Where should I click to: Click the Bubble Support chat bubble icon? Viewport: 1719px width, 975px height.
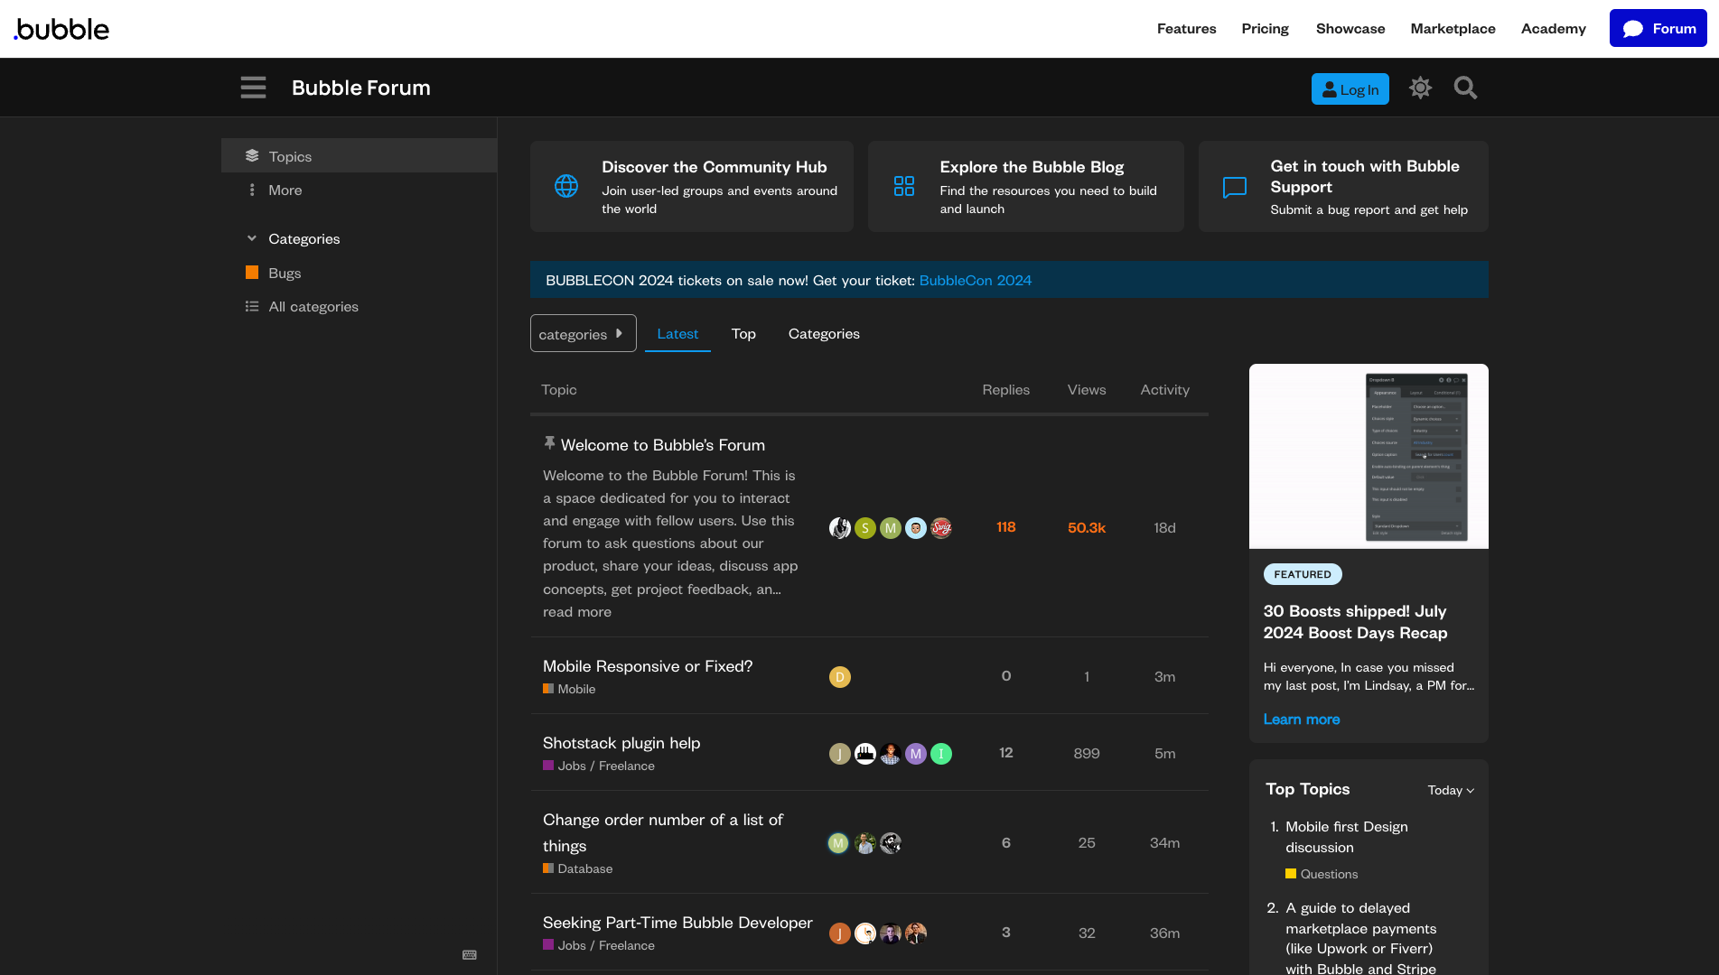pyautogui.click(x=1234, y=187)
